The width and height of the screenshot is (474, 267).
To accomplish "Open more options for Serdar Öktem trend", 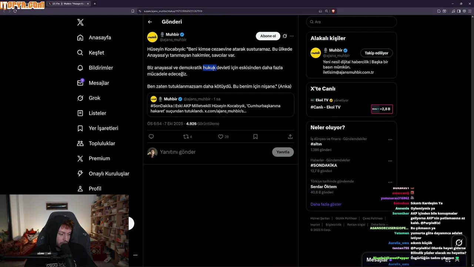I will pyautogui.click(x=390, y=182).
